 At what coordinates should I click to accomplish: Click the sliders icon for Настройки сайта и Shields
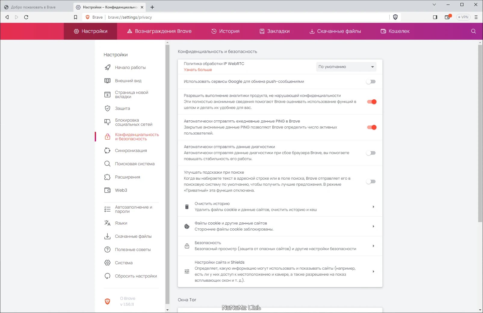(x=187, y=271)
